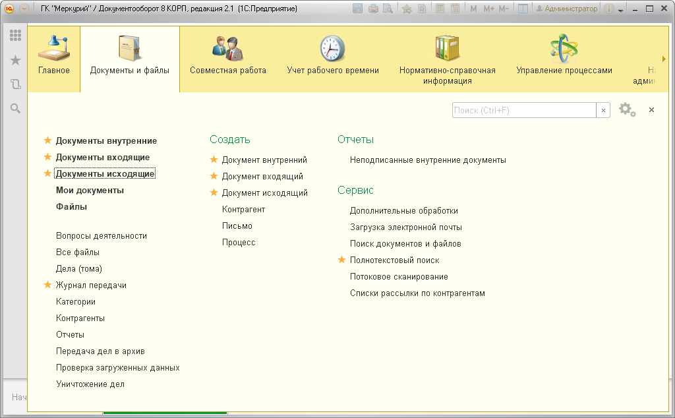This screenshot has height=418, width=675.
Task: Open the sections grid icon in left sidebar
Action: click(16, 36)
